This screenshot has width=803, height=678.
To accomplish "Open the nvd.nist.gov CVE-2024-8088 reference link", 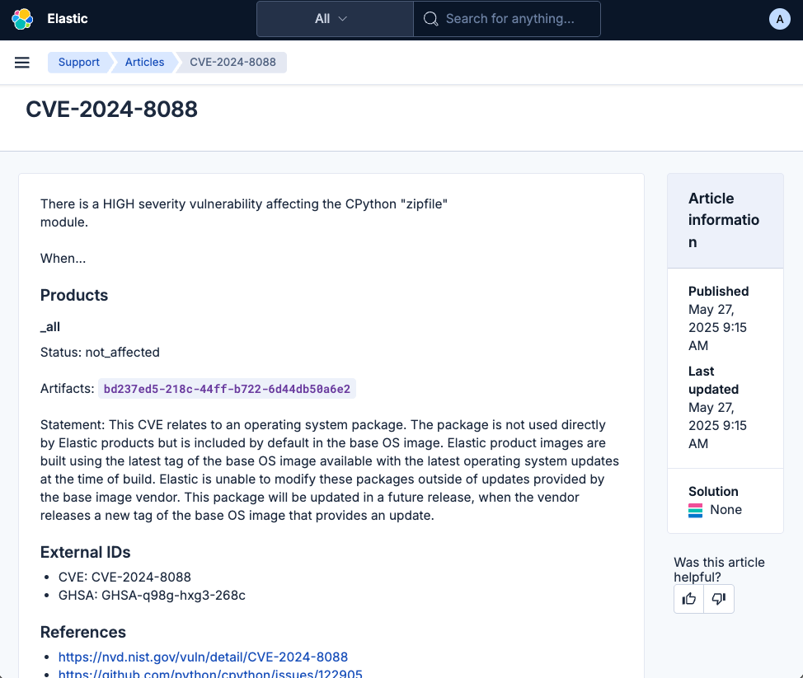I will click(x=202, y=657).
